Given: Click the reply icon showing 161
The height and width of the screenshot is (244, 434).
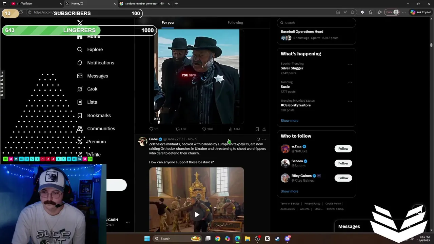Looking at the screenshot, I should pos(154,129).
